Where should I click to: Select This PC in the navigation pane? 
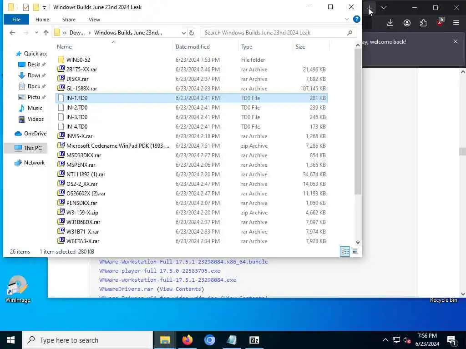pos(28,148)
